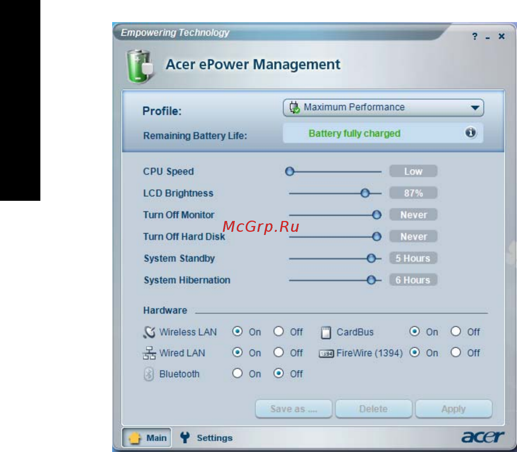Image resolution: width=517 pixels, height=452 pixels.
Task: Click the plug icon in Profile box
Action: [295, 107]
